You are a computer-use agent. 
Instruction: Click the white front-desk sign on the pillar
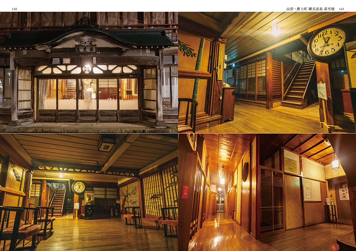pyautogui.click(x=322, y=91)
